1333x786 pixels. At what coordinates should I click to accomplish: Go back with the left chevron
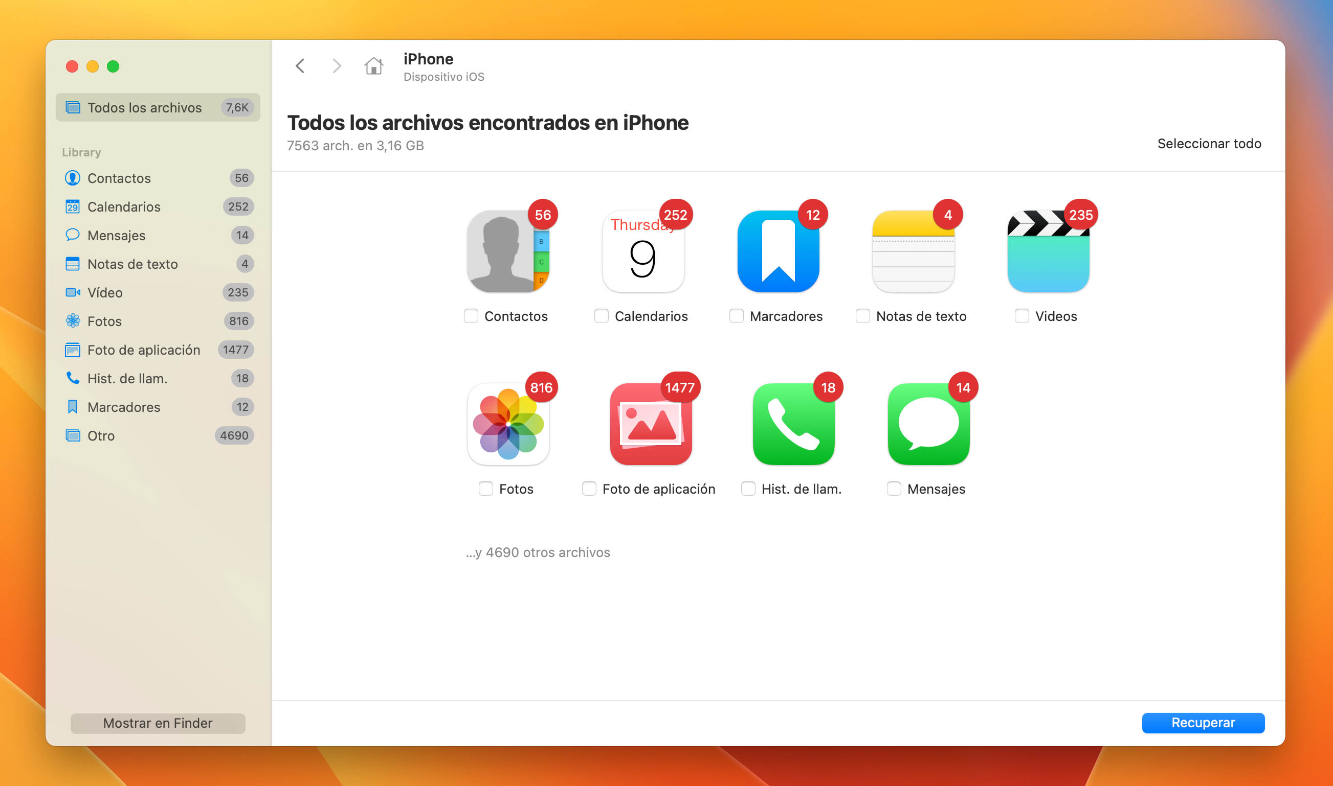click(x=300, y=66)
